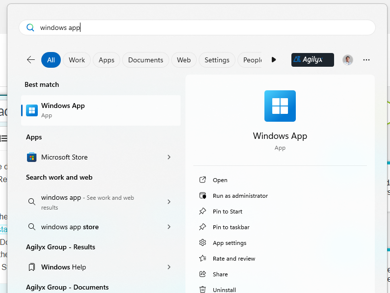Click the large Windows App icon in preview
390x293 pixels.
(x=280, y=106)
